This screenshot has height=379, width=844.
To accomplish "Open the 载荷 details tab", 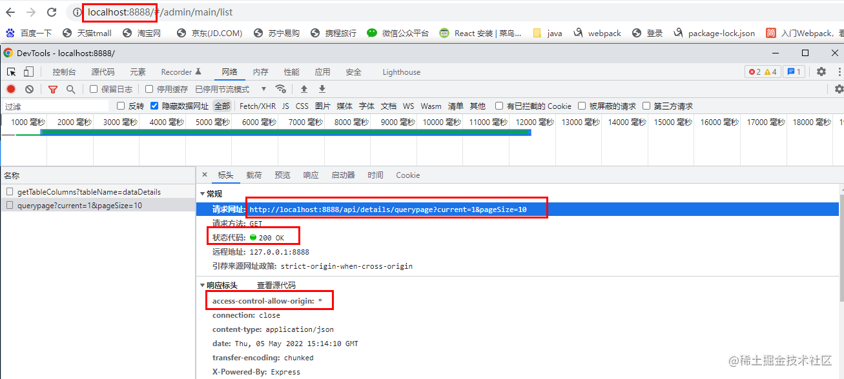I will coord(254,175).
